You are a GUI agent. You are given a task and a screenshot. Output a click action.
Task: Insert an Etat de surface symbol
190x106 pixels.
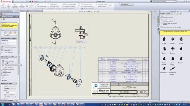pos(52,4)
